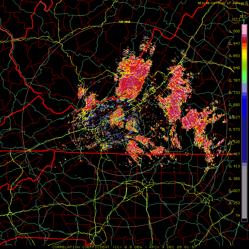Click the 50 NMI range ring label

click(x=124, y=73)
